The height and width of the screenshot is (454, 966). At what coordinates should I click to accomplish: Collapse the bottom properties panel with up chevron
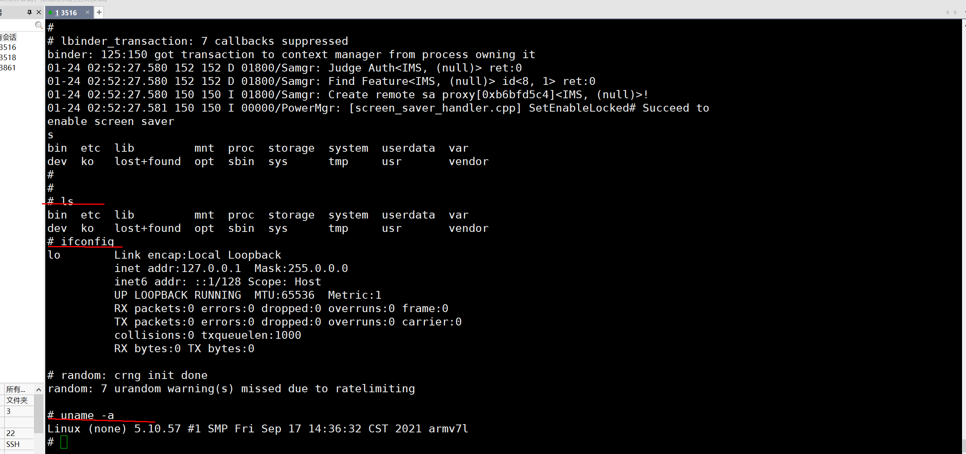click(x=38, y=390)
